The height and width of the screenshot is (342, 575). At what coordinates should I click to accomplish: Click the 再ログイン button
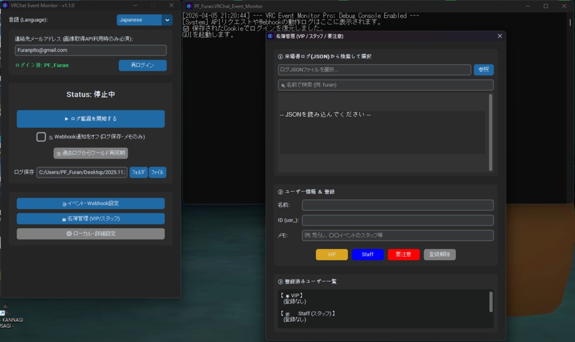click(x=142, y=65)
